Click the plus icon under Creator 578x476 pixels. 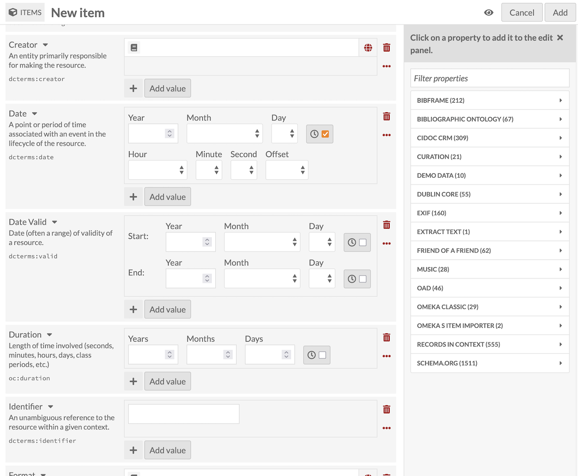tap(133, 89)
